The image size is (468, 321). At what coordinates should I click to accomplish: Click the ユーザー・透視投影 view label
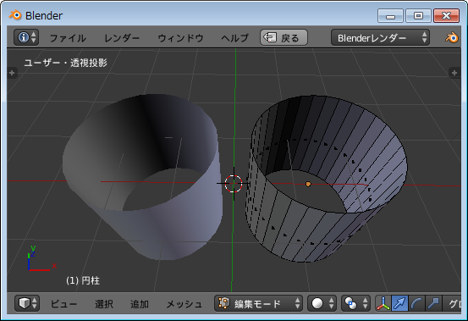[66, 63]
